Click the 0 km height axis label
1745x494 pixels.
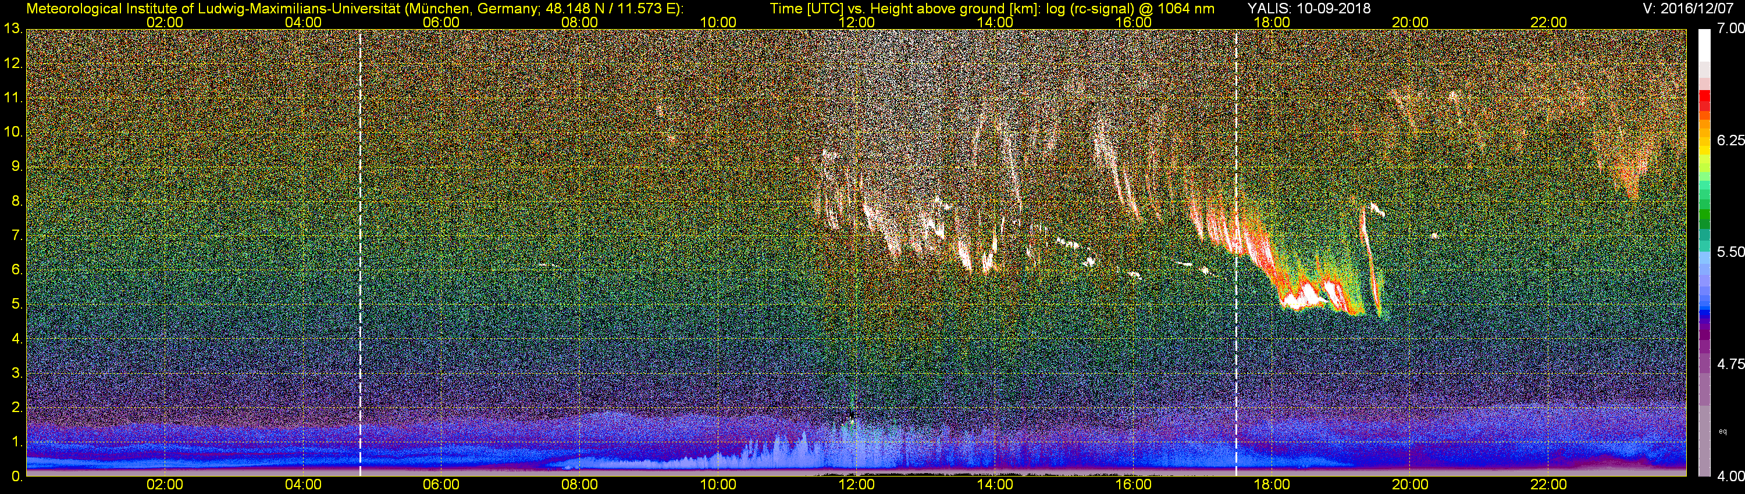point(16,477)
